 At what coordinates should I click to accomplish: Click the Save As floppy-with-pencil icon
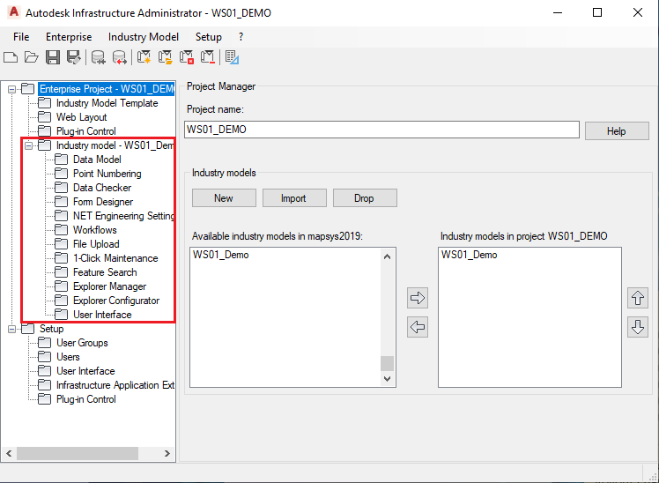(74, 57)
